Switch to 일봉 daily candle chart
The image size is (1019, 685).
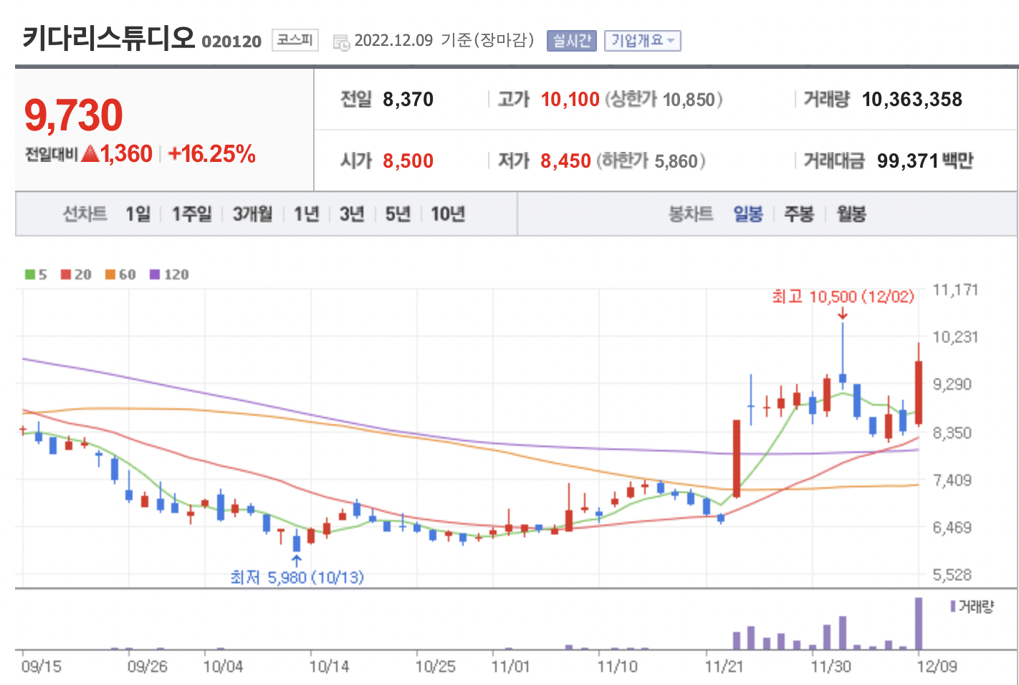pyautogui.click(x=748, y=214)
